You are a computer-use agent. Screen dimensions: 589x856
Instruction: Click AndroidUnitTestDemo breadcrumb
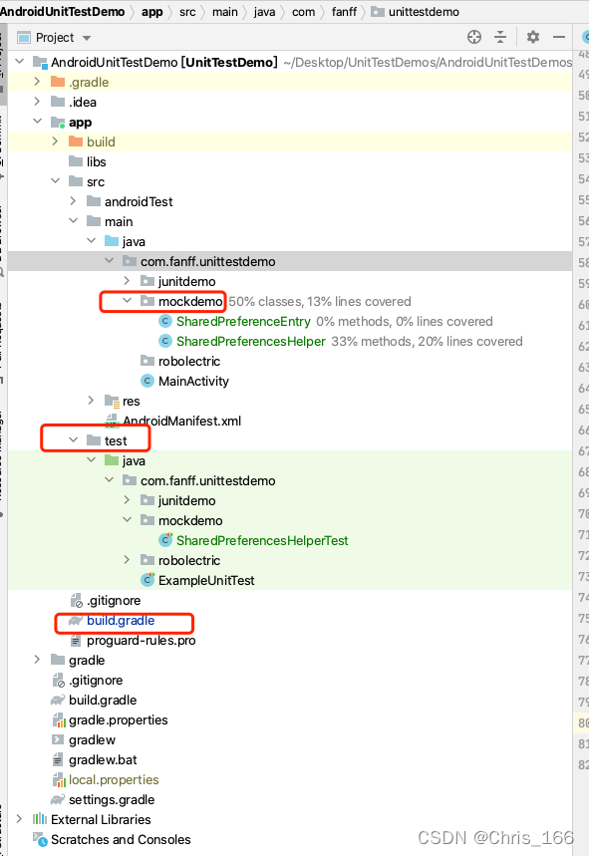tap(62, 12)
